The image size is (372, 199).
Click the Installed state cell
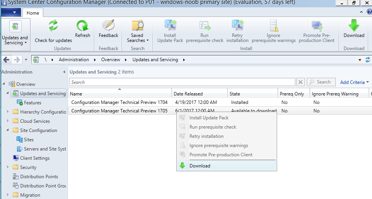coord(240,102)
